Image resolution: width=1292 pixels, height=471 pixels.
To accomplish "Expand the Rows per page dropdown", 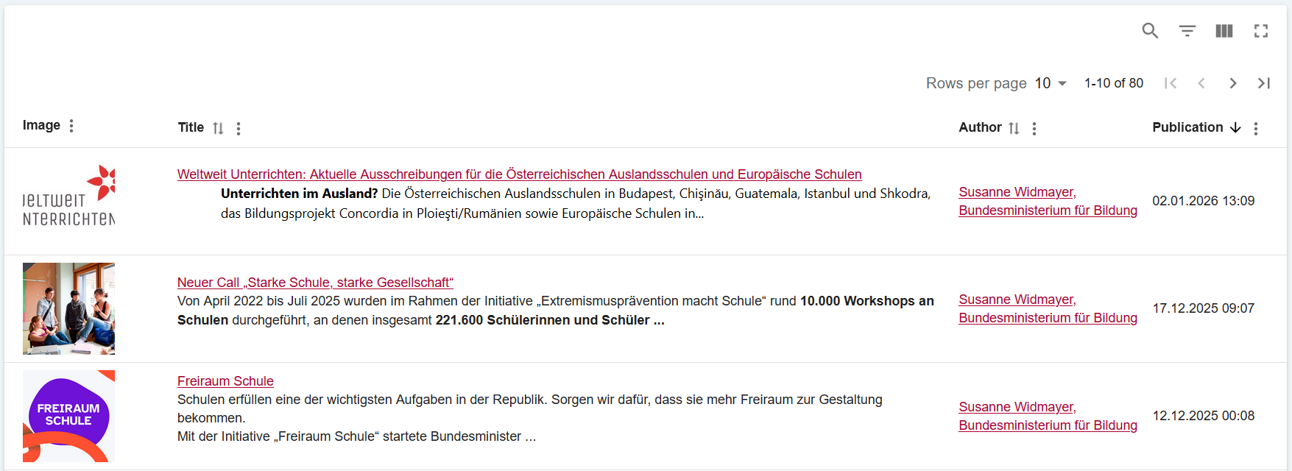I will point(1051,83).
